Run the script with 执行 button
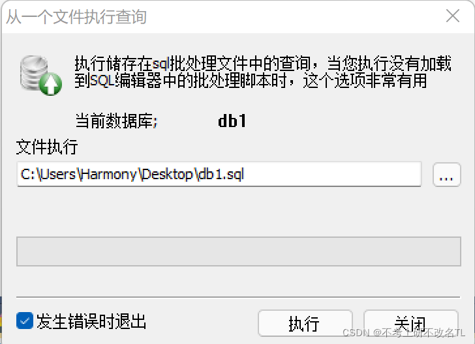 305,323
